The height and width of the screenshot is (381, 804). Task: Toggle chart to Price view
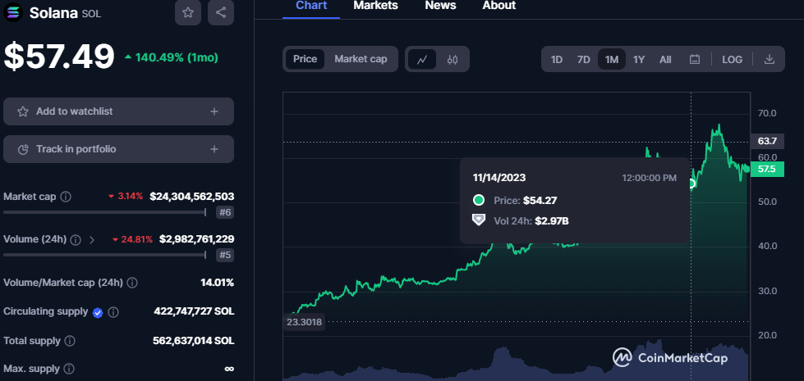305,59
